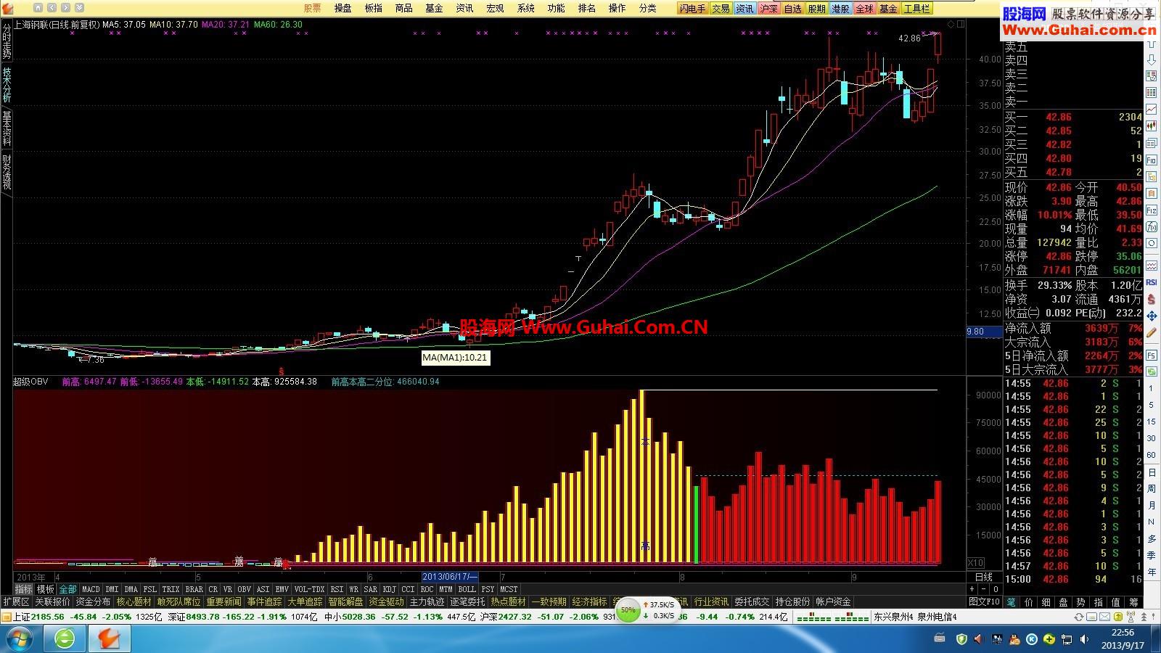Open the 扩展区 panel tab

click(16, 601)
